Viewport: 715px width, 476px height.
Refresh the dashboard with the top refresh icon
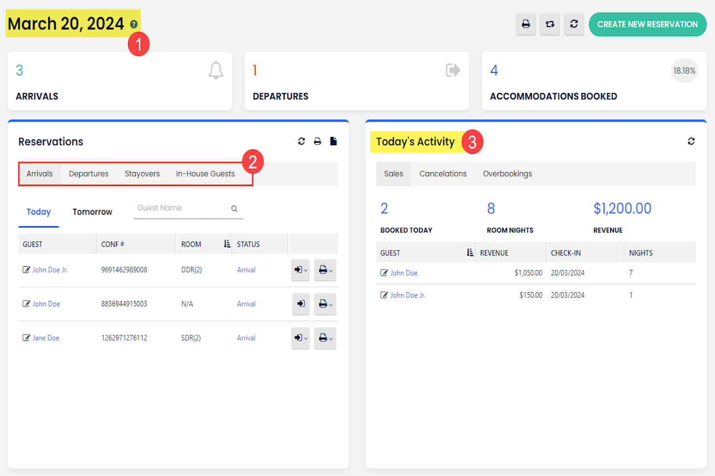point(574,24)
